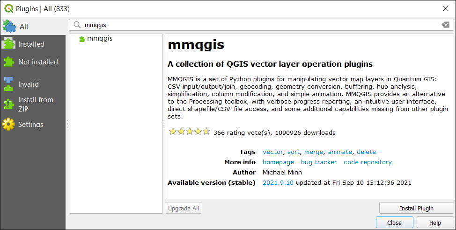Open the animate tag link

(340, 152)
